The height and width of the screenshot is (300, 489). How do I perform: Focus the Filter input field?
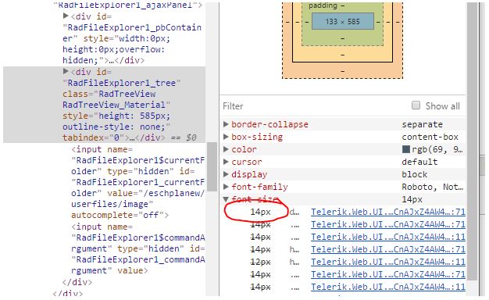[313, 106]
